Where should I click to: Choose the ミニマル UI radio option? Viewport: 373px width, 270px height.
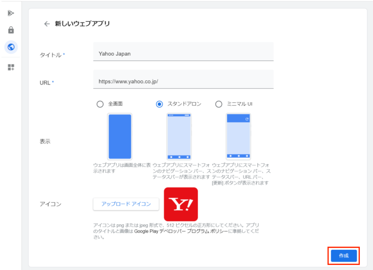(219, 104)
